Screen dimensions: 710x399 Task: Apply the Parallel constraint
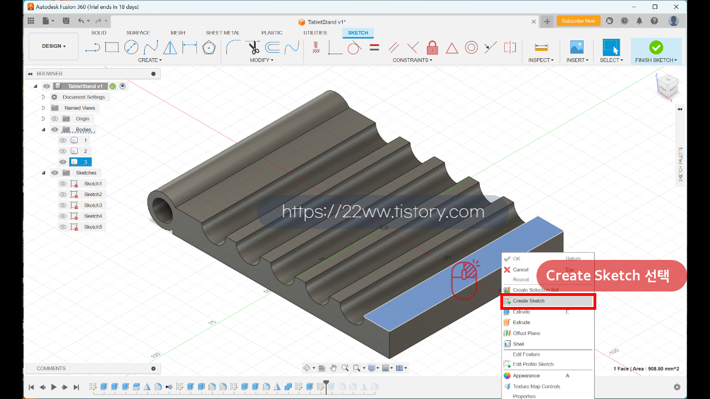pyautogui.click(x=393, y=48)
